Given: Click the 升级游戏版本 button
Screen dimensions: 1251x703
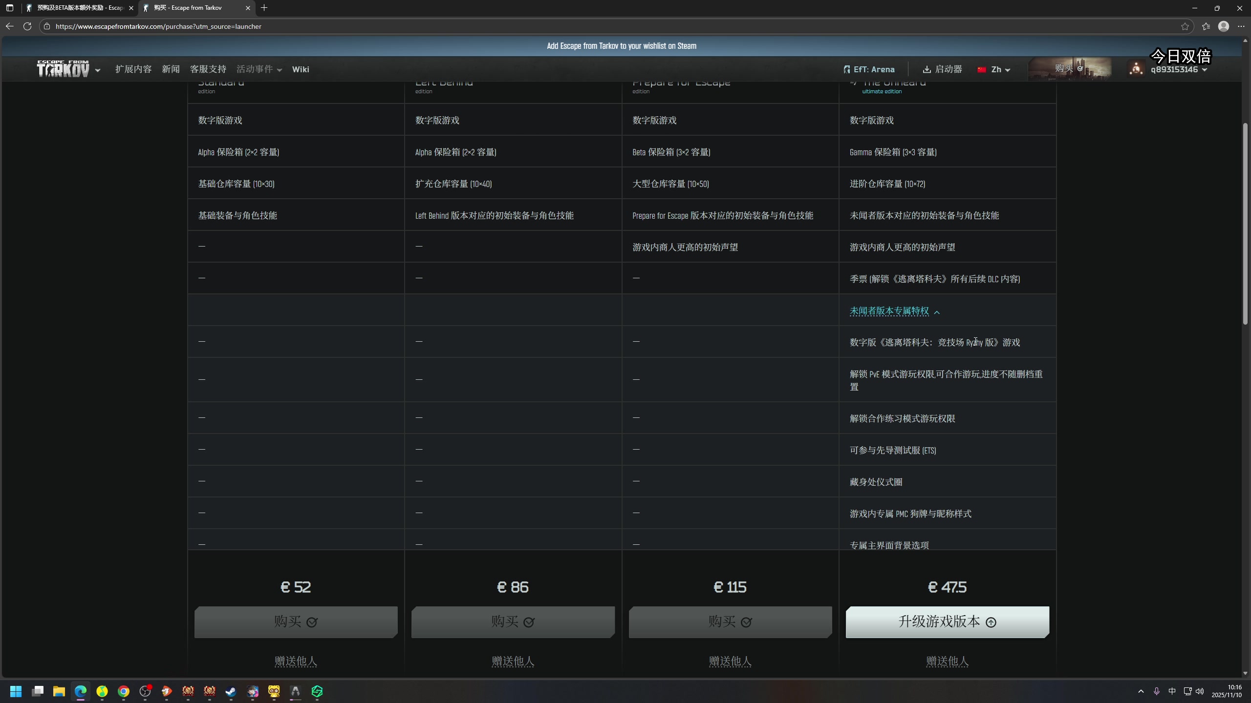Looking at the screenshot, I should coord(947,621).
